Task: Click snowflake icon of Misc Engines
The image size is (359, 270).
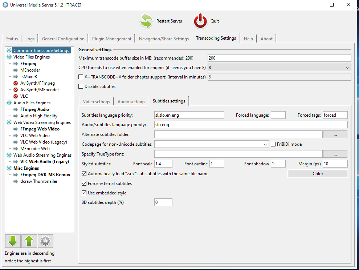Action: [9, 168]
